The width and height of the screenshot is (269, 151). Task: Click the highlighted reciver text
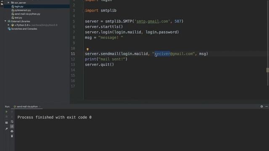163,54
